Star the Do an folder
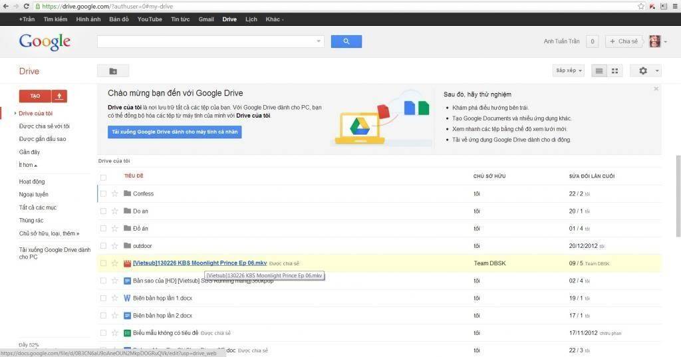 114,211
